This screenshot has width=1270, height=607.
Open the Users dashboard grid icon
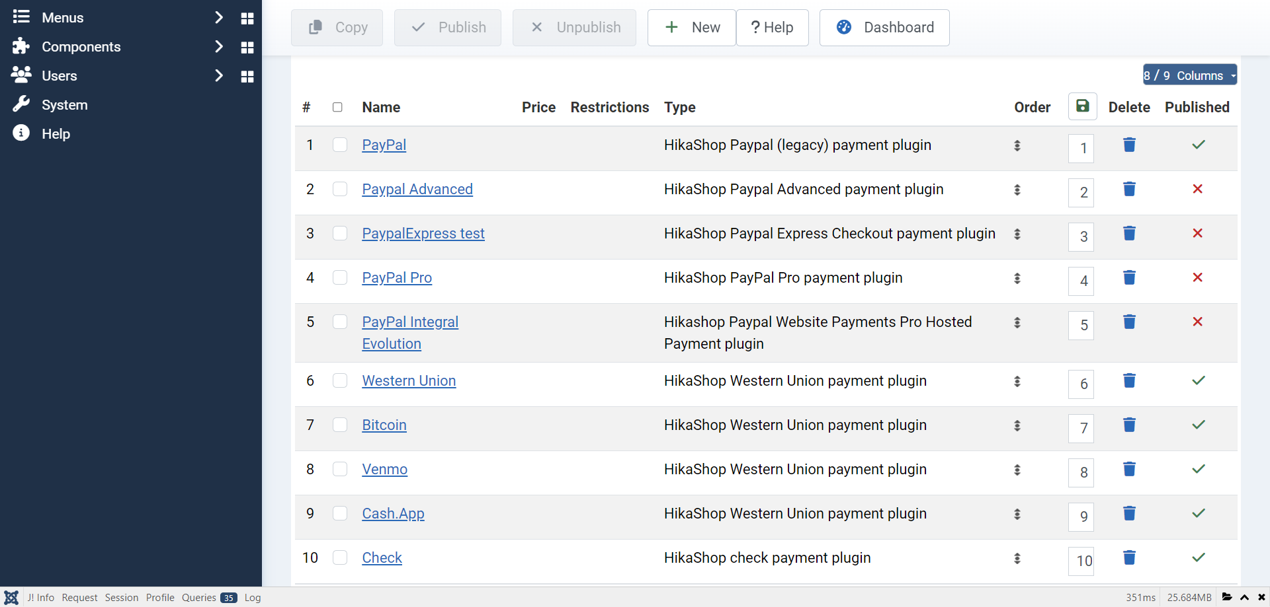click(247, 77)
